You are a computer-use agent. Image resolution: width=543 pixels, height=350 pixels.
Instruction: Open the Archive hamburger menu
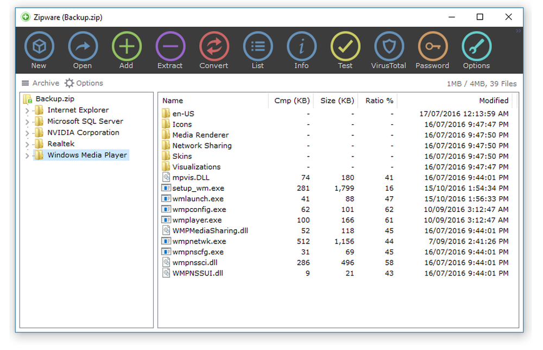[40, 83]
